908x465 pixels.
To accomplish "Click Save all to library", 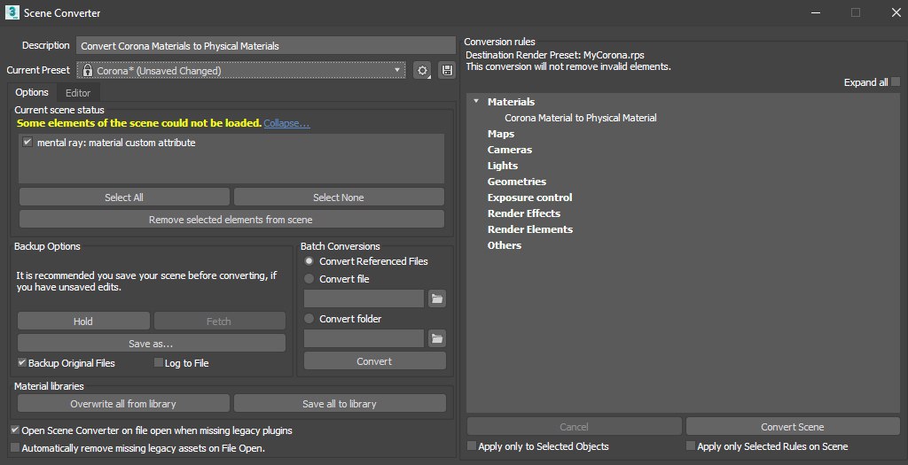I will pyautogui.click(x=340, y=404).
